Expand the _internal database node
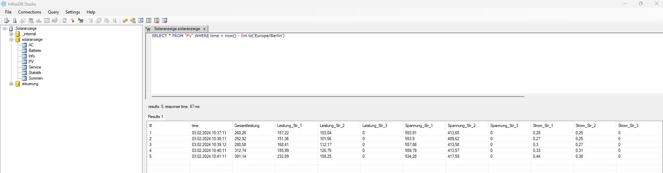This screenshot has height=173, width=663. (x=11, y=34)
